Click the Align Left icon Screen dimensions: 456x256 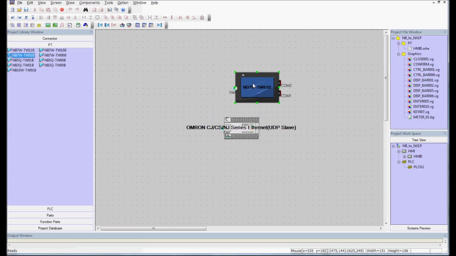pyautogui.click(x=41, y=17)
